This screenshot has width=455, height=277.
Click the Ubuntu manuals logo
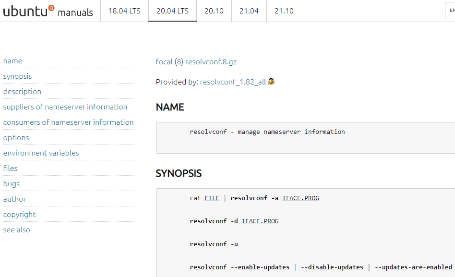(48, 11)
